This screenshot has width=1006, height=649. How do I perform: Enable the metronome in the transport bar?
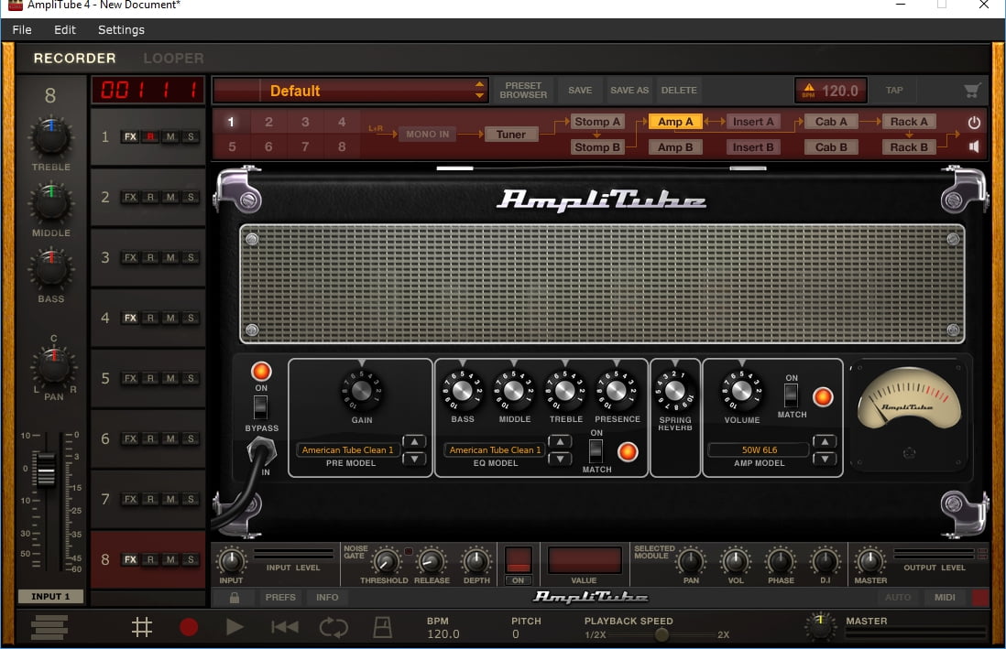coord(382,626)
